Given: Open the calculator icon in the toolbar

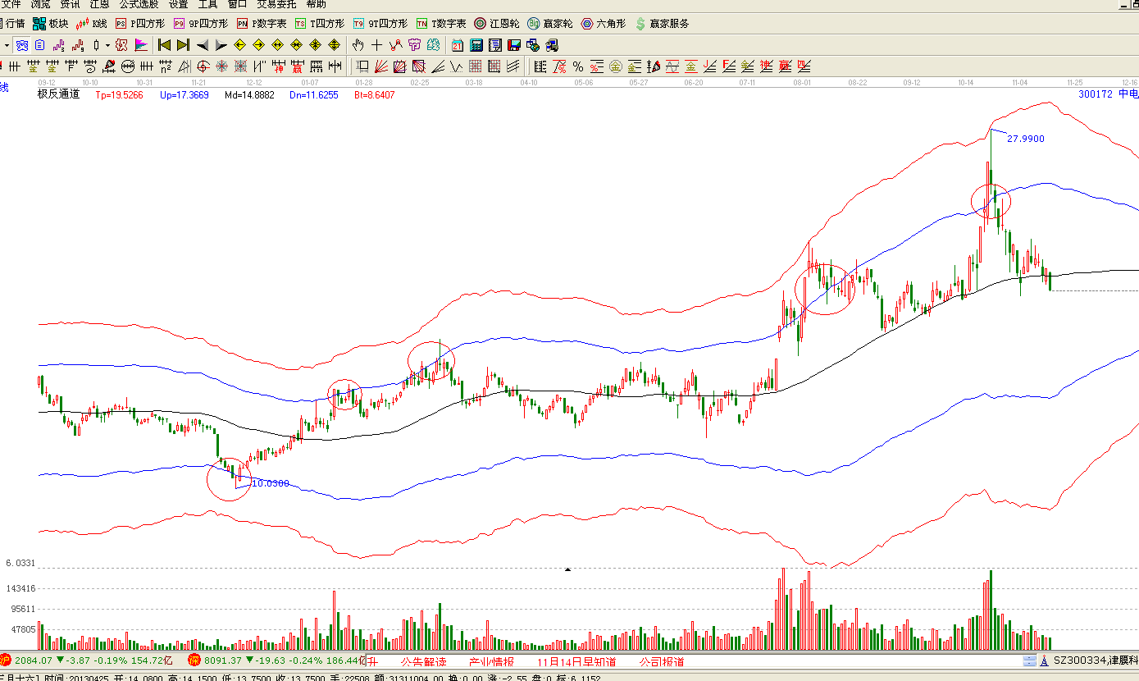Looking at the screenshot, I should (476, 45).
